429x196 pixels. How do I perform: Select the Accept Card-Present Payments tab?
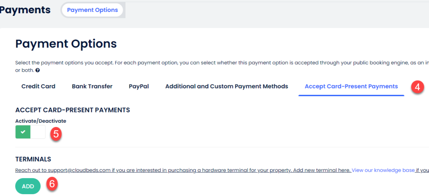[351, 86]
